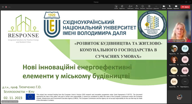192x104 pixels.
Task: Click muted mic icon beside Марченко name
Action: tap(189, 76)
